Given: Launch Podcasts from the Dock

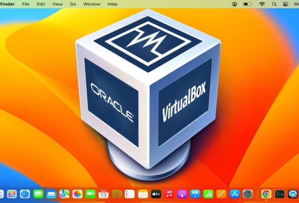Looking at the screenshot, I should point(182,194).
